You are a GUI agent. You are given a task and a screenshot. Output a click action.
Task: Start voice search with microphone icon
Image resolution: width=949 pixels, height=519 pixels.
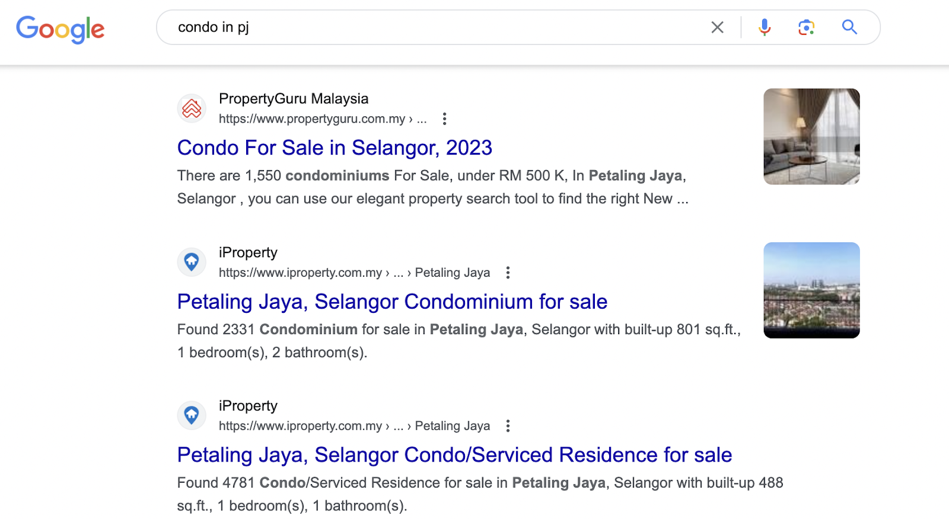765,27
